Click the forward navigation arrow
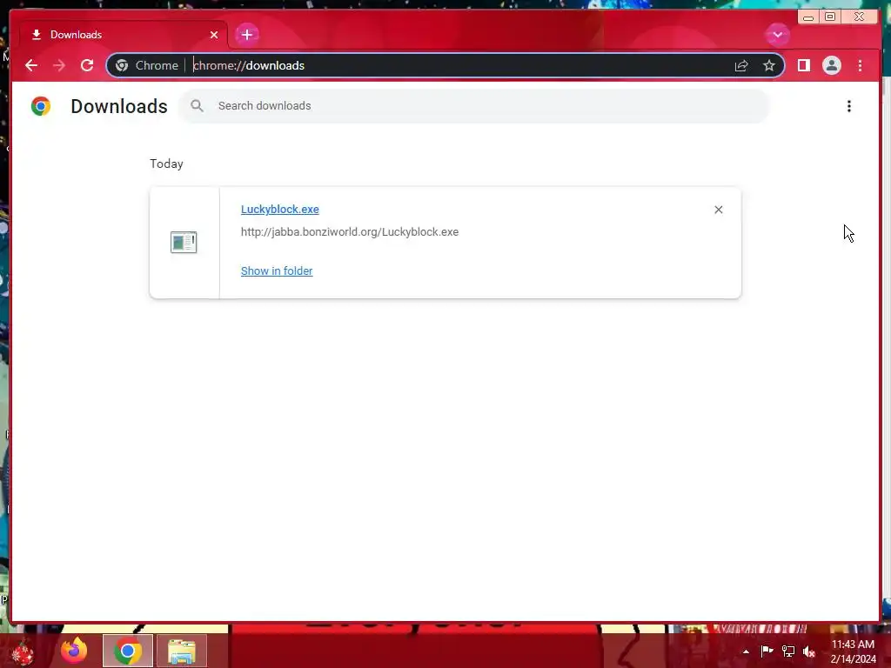891x668 pixels. (59, 65)
